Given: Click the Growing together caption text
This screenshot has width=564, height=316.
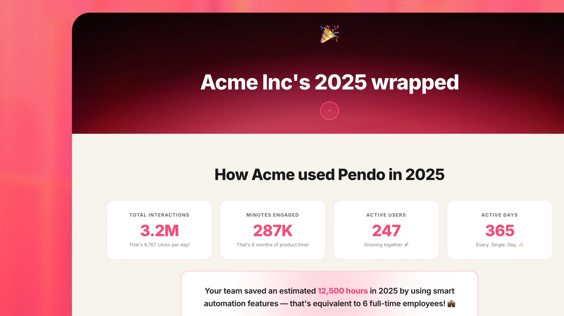Looking at the screenshot, I should [383, 245].
